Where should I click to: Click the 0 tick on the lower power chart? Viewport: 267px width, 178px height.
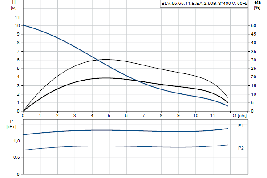[19, 174]
